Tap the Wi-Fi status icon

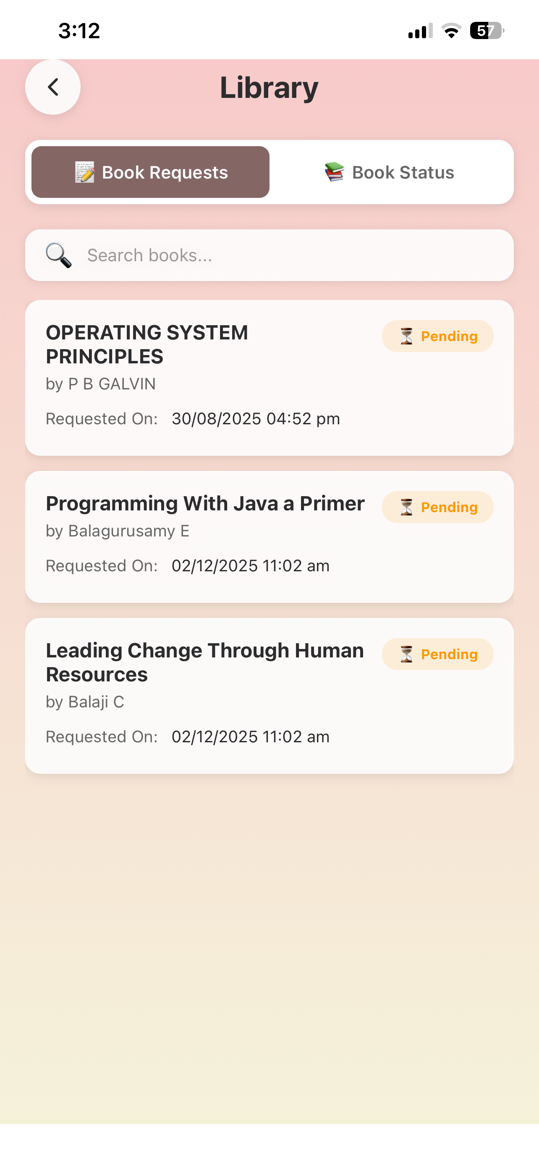coord(451,31)
